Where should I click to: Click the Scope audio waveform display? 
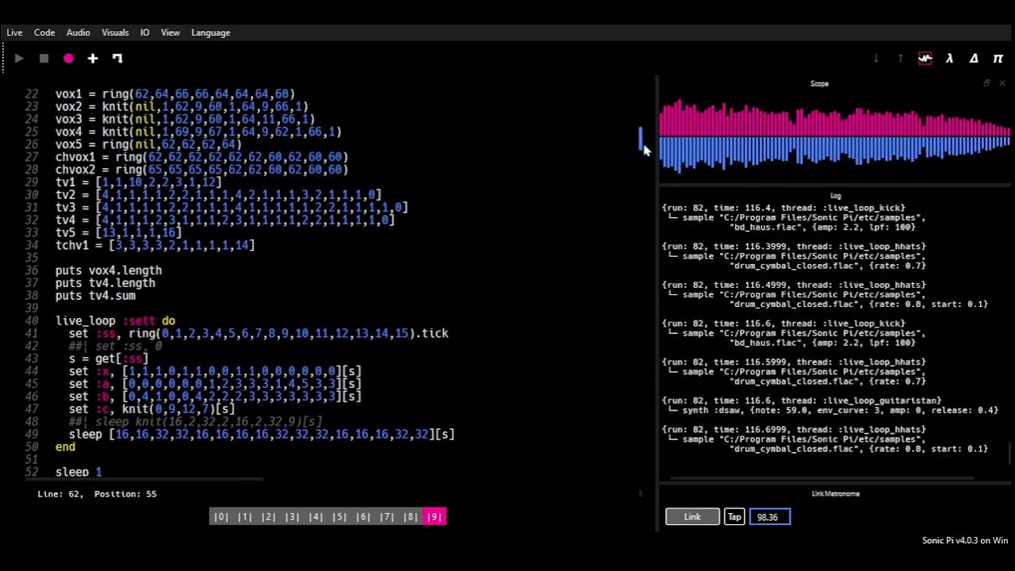pos(835,136)
